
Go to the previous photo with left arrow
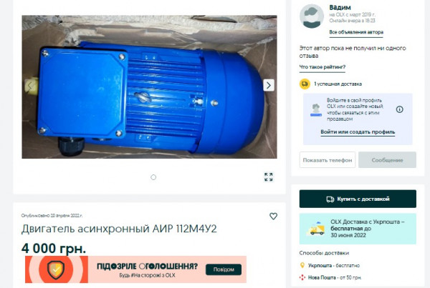point(30,86)
